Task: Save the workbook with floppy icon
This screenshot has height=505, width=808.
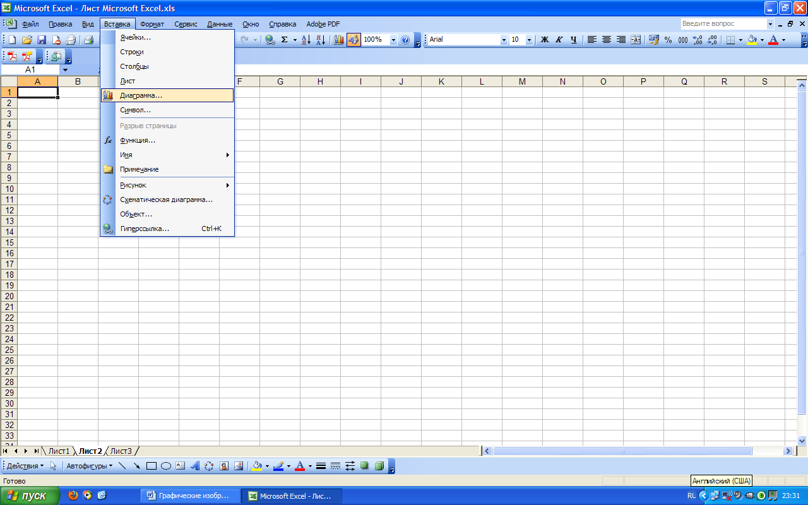Action: (42, 40)
